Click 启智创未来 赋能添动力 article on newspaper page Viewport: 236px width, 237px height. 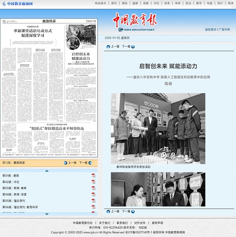pos(81,56)
